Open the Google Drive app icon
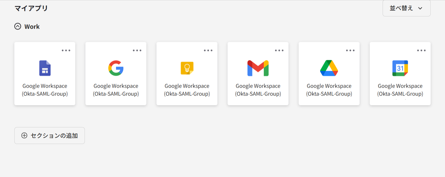 [x=329, y=68]
